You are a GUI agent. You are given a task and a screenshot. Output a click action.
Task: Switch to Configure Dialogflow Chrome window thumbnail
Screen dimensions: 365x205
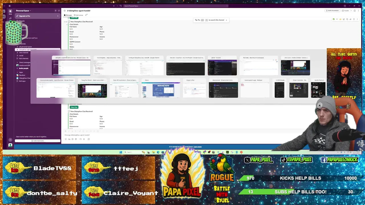[144, 66]
